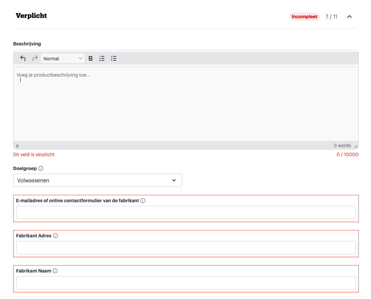
Task: Open the Normal paragraph style dropdown
Action: pos(63,58)
